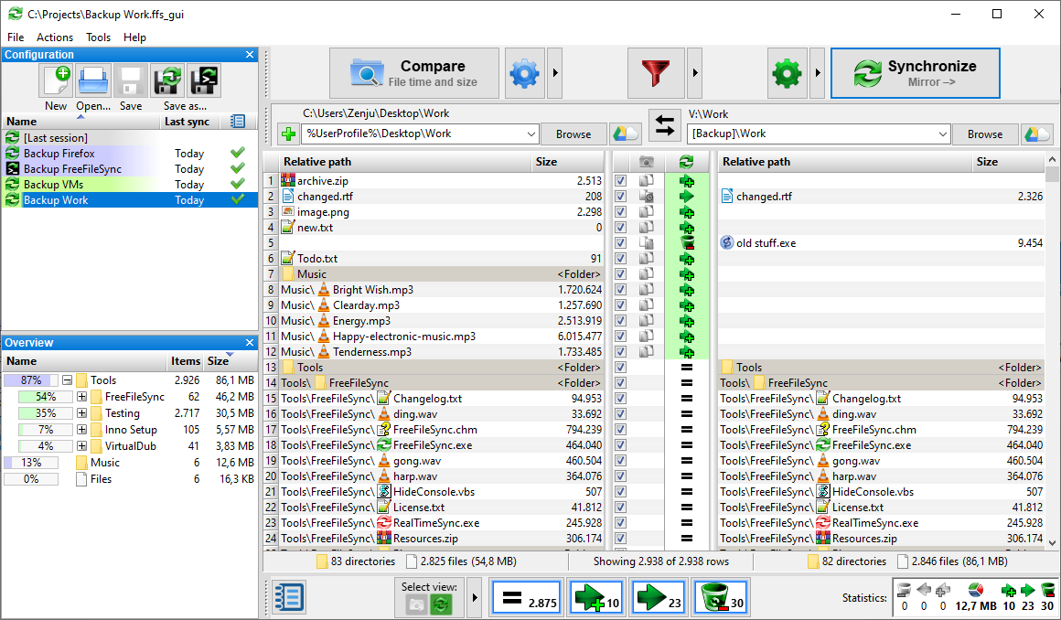
Task: Uncheck the Todo.txt row checkbox
Action: pos(620,258)
